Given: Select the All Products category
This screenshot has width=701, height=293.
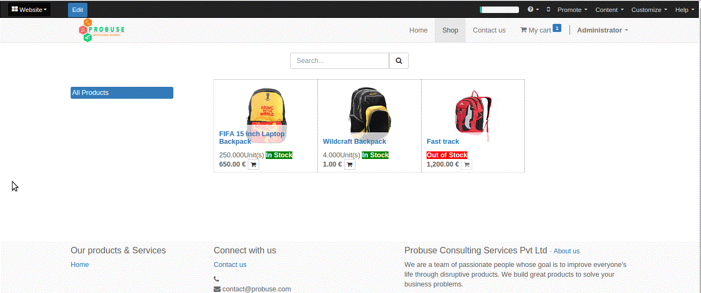Looking at the screenshot, I should pos(122,93).
